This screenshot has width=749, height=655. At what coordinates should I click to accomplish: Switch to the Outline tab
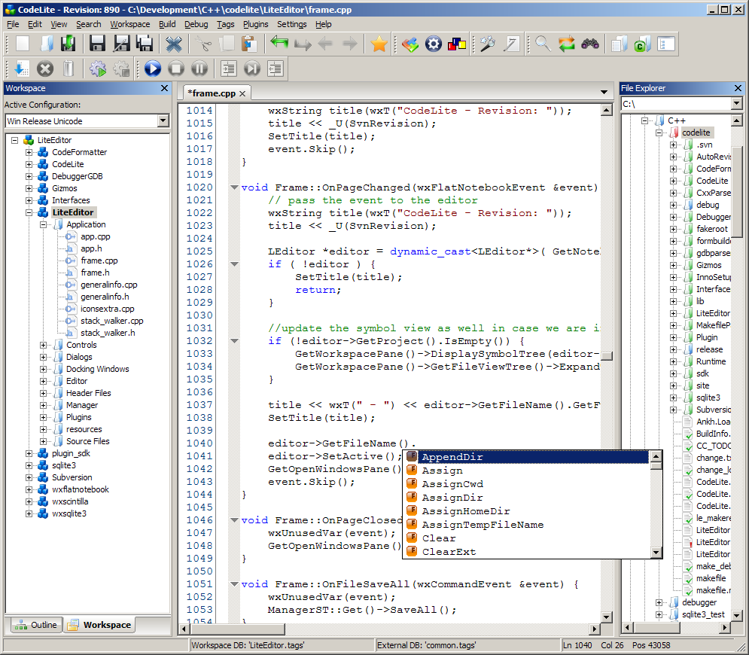pos(35,625)
